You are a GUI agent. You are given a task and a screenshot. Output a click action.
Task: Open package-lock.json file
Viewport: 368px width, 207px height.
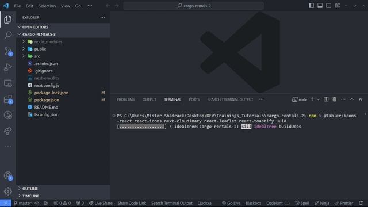click(x=63, y=93)
